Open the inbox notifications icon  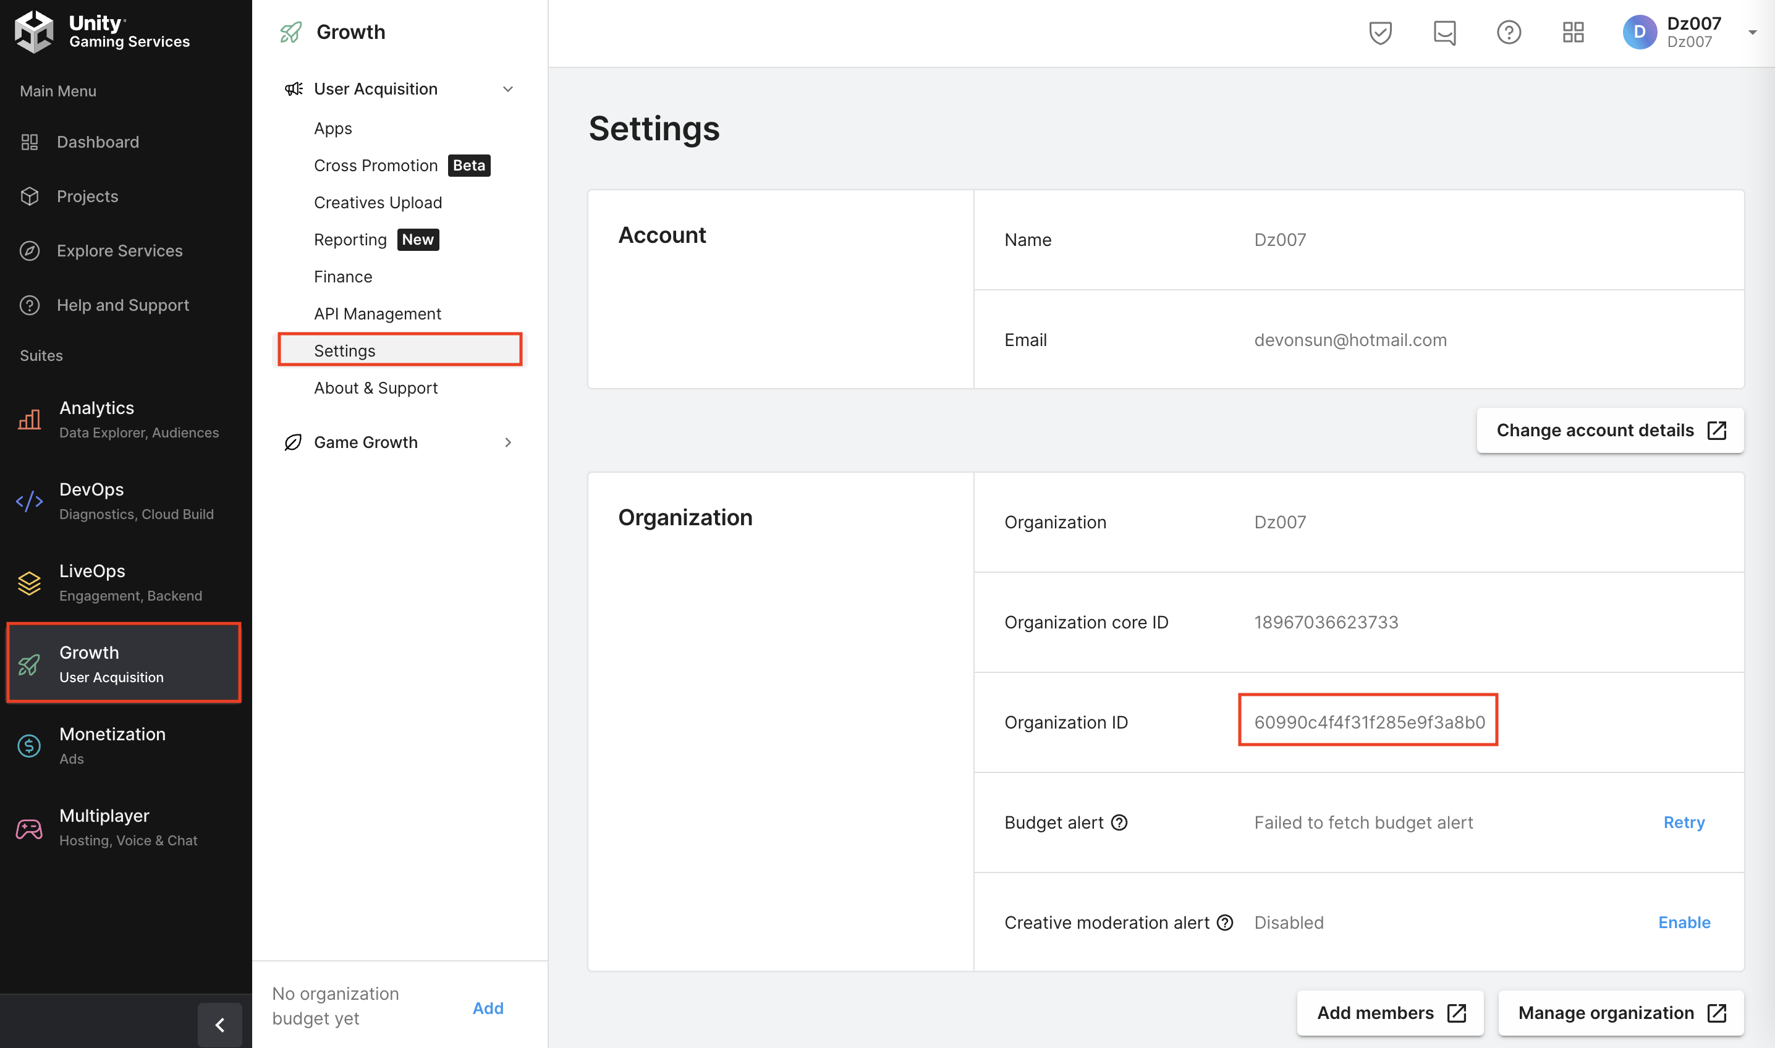[1444, 33]
